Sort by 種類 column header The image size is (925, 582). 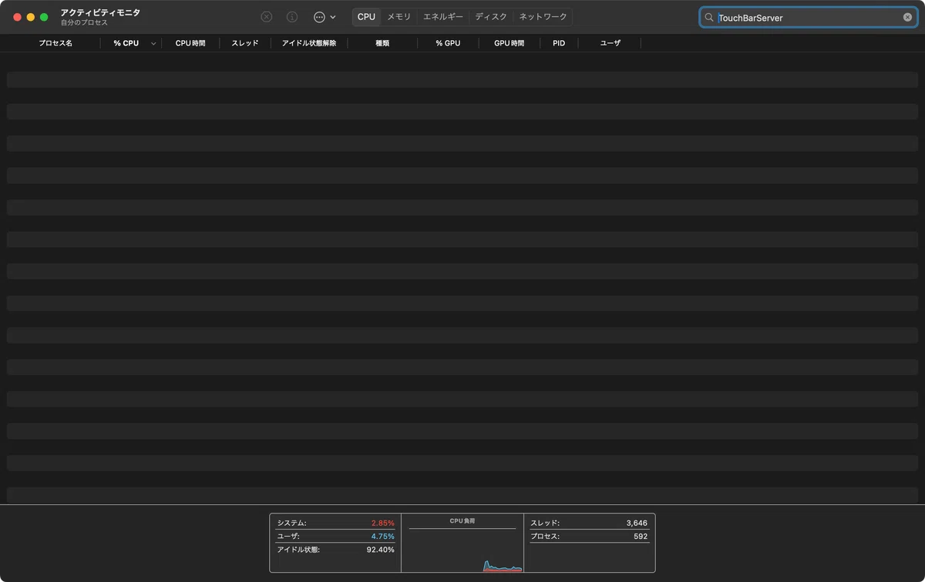click(382, 43)
